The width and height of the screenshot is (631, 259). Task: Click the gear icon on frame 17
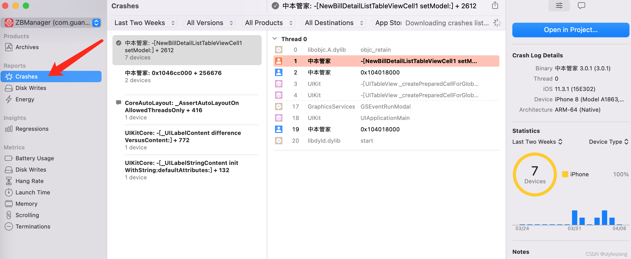coord(279,106)
